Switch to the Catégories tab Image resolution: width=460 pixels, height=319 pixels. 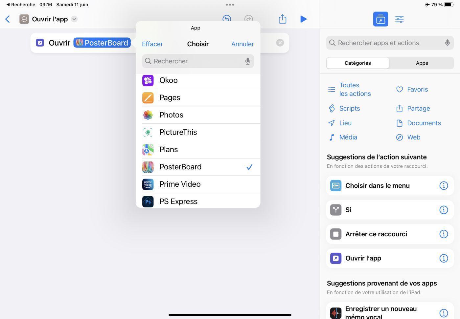pyautogui.click(x=358, y=63)
